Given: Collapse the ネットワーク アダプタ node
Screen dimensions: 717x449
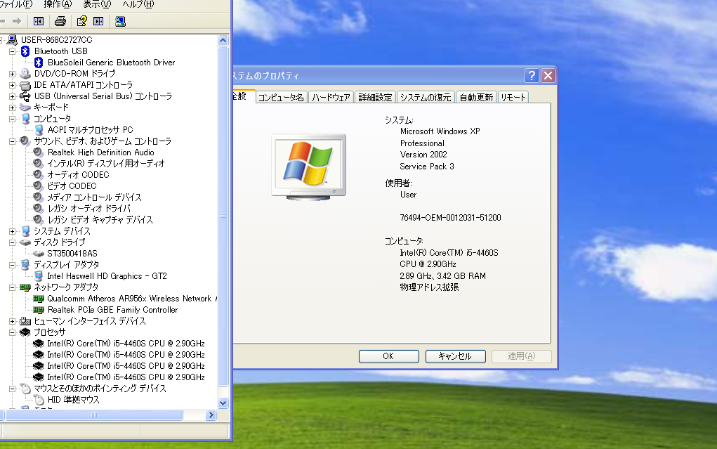Looking at the screenshot, I should click(13, 287).
